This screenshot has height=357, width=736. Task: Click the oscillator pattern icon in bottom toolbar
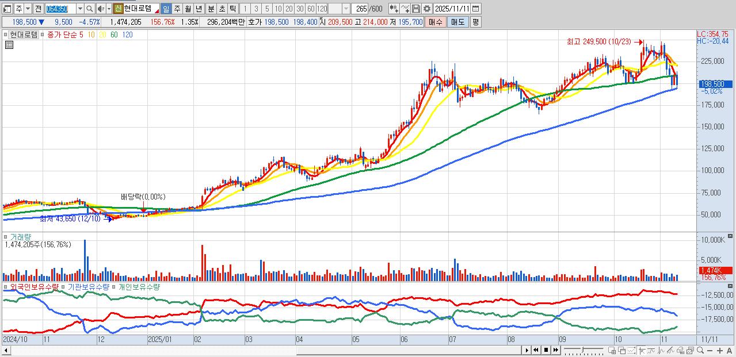coord(661,350)
